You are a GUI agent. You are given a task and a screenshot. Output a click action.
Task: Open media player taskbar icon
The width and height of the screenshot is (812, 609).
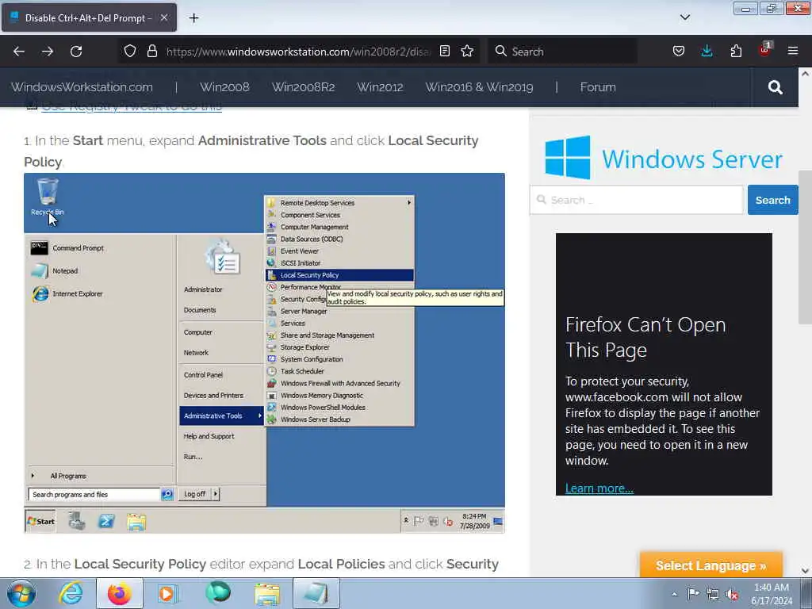tap(167, 593)
